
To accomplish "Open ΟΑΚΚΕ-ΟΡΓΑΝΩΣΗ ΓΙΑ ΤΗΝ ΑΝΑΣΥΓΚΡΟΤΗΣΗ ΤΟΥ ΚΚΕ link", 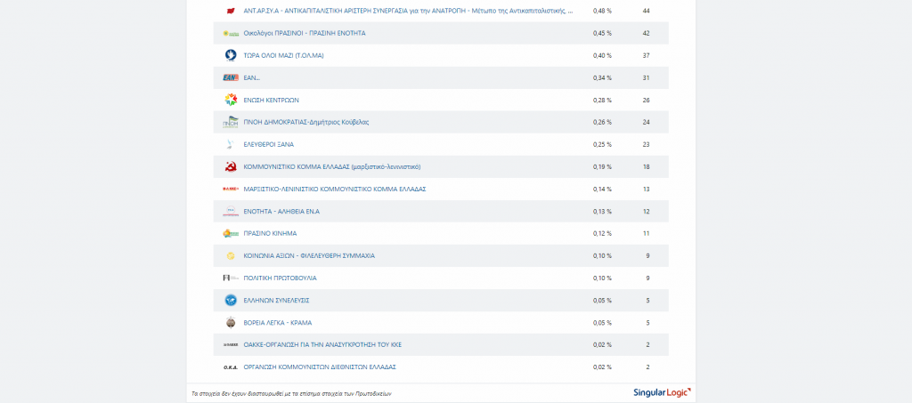I will point(322,345).
